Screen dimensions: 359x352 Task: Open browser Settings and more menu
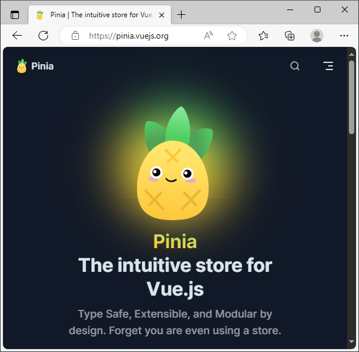coord(344,36)
